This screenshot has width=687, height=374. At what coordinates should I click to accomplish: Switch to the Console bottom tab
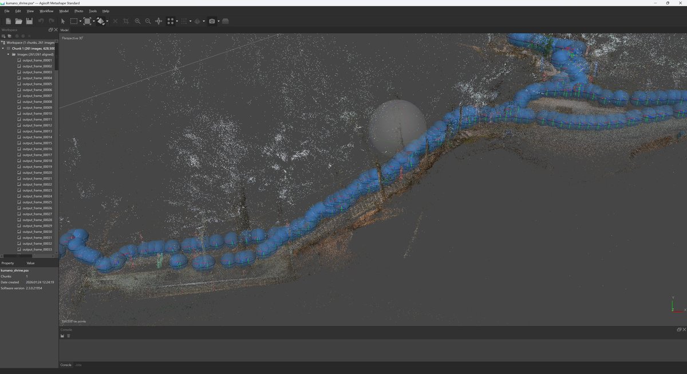(66, 365)
